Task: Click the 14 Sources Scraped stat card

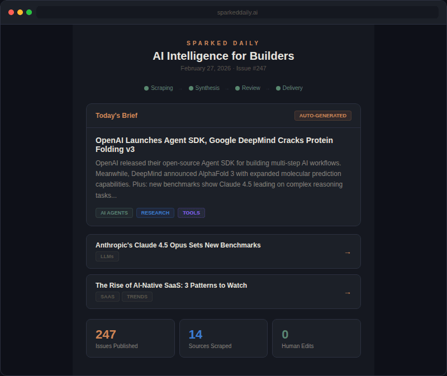Action: (x=223, y=339)
